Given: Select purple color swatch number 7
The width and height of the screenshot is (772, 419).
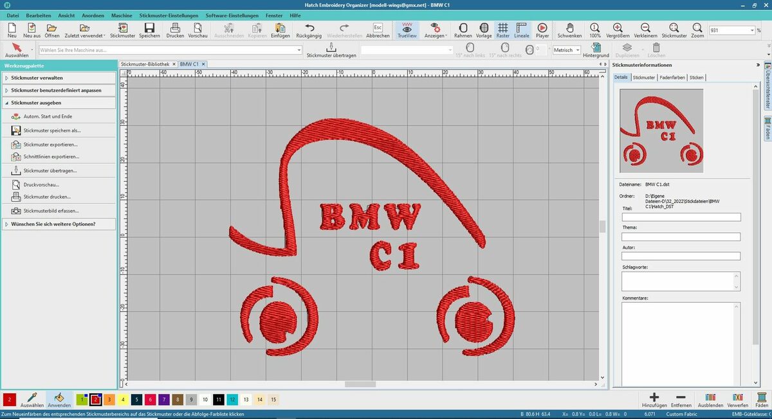Looking at the screenshot, I should pyautogui.click(x=164, y=400).
